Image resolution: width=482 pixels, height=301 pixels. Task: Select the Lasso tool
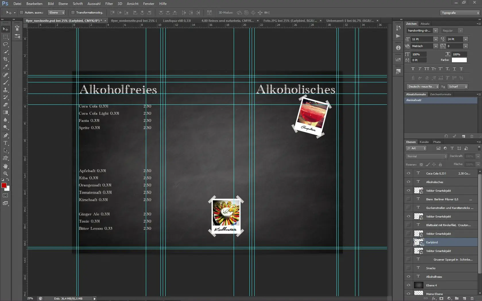click(x=5, y=44)
